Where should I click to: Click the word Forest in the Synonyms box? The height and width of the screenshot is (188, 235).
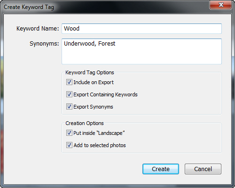click(x=107, y=44)
